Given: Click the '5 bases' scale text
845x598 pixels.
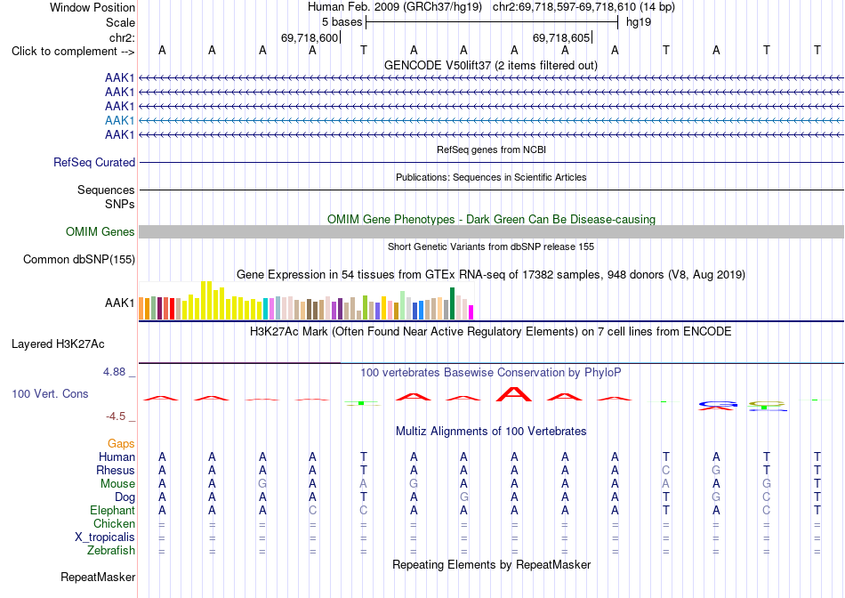Looking at the screenshot, I should 342,22.
